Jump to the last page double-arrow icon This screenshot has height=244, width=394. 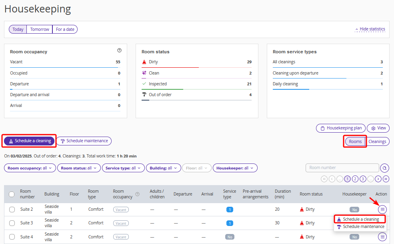tap(386, 179)
